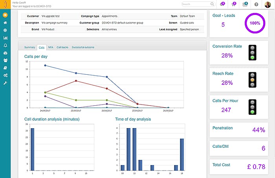Screen dimensions: 275x178
Task: Open the Call backs tab
Action: tap(62, 48)
